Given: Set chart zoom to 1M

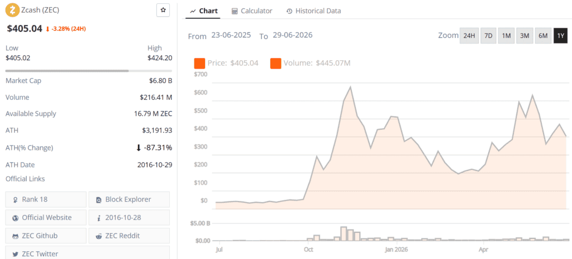Looking at the screenshot, I should pyautogui.click(x=506, y=36).
